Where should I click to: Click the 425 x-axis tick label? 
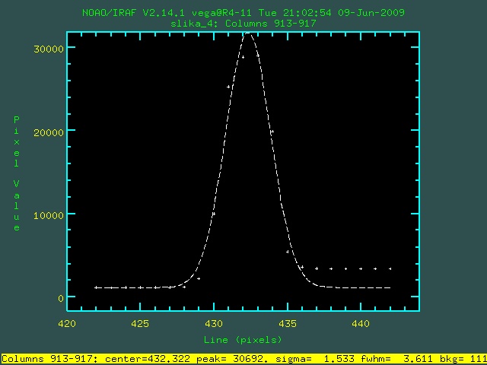click(x=140, y=324)
